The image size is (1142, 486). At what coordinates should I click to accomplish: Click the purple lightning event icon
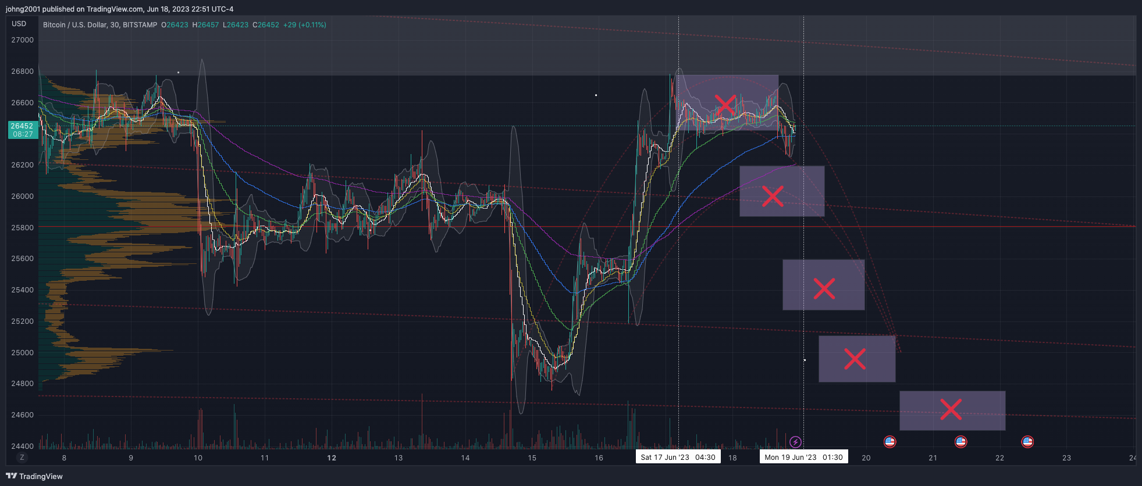pos(795,442)
